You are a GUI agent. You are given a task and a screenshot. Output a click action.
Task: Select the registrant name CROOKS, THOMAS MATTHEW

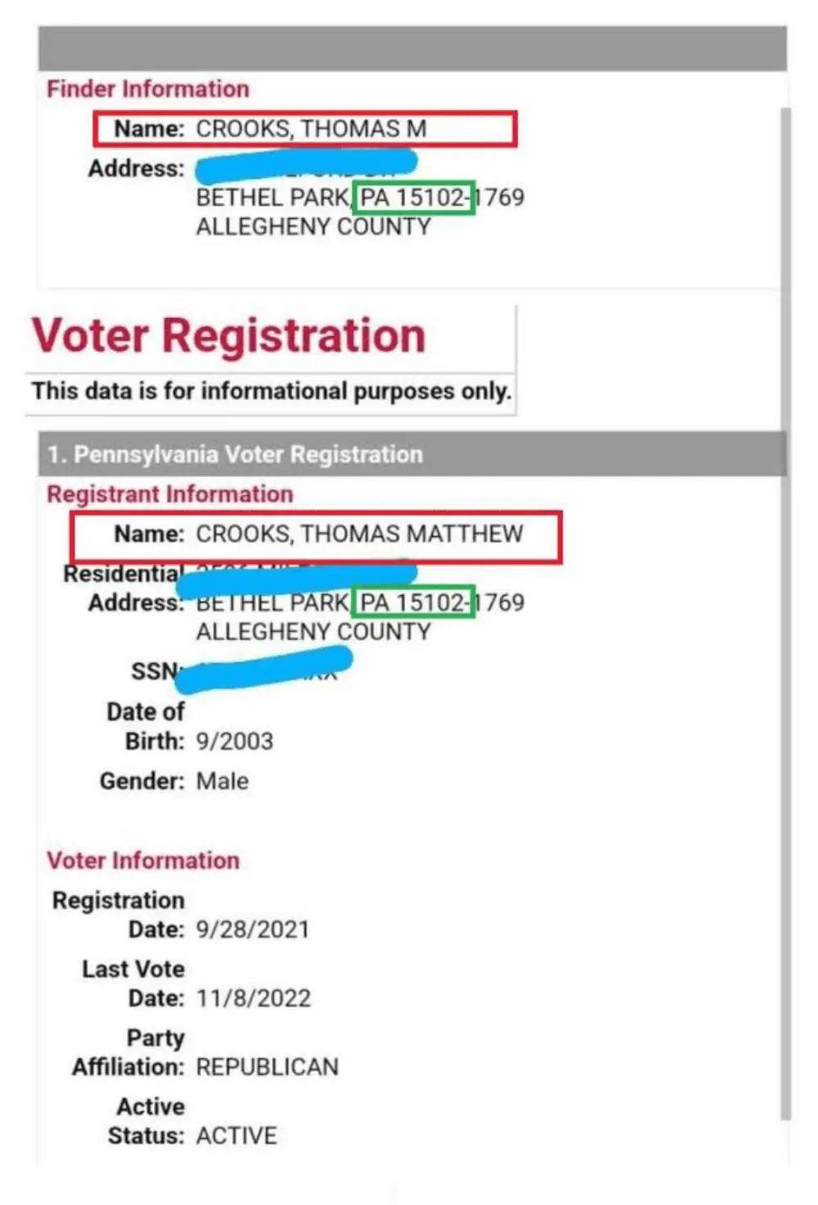[359, 534]
